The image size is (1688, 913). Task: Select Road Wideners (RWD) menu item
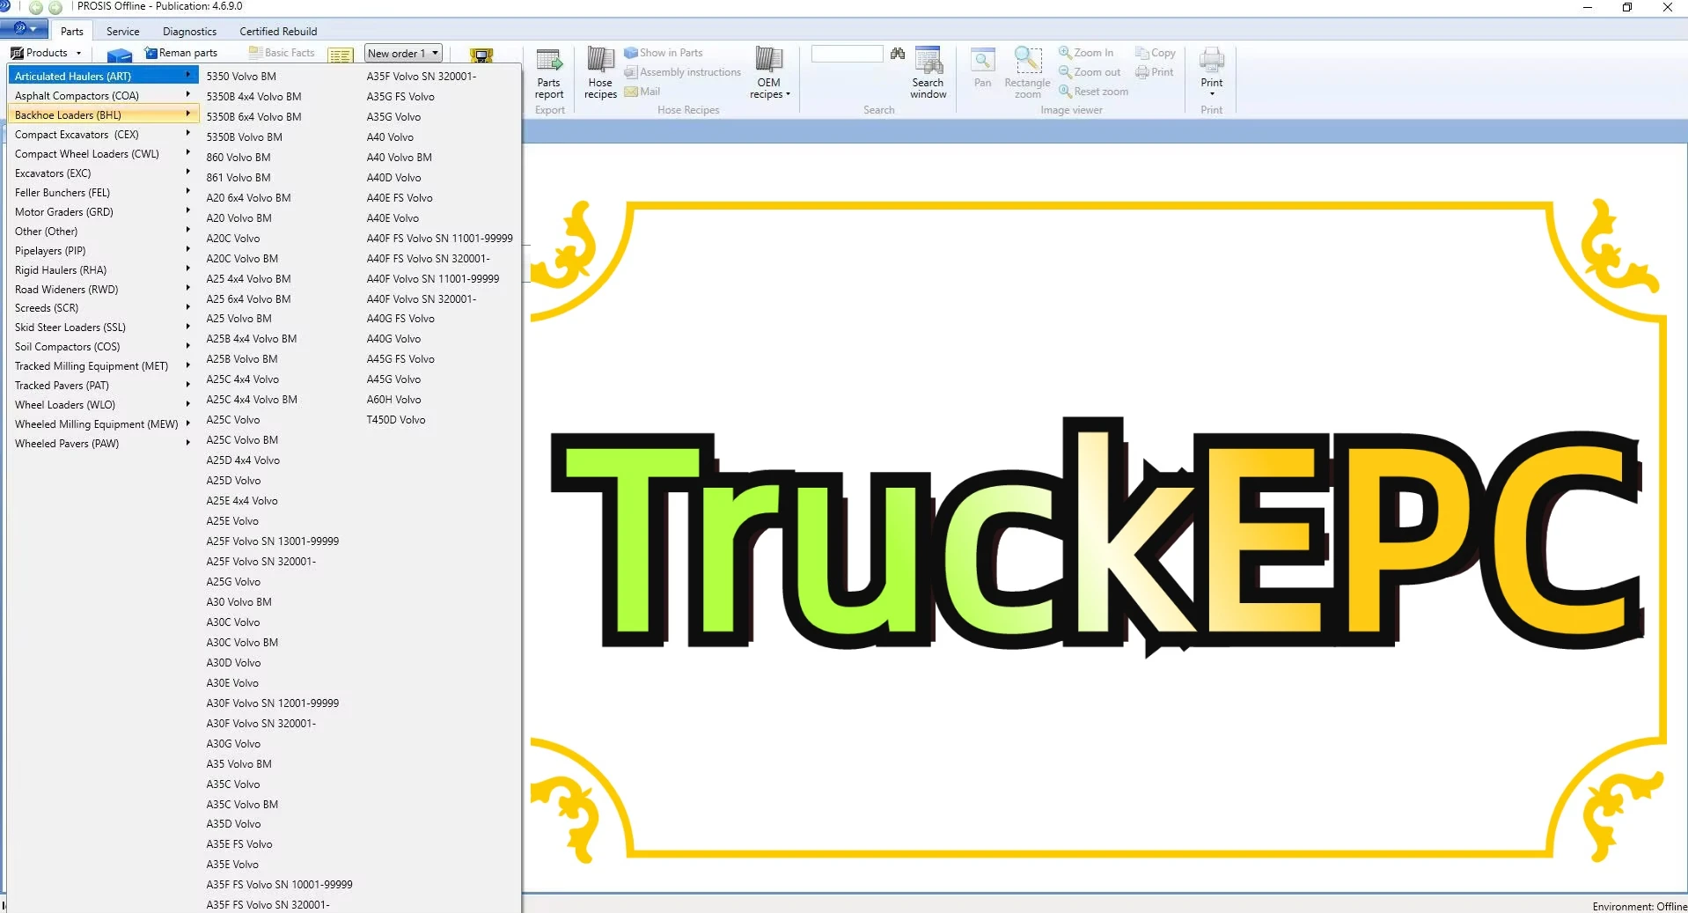coord(103,289)
